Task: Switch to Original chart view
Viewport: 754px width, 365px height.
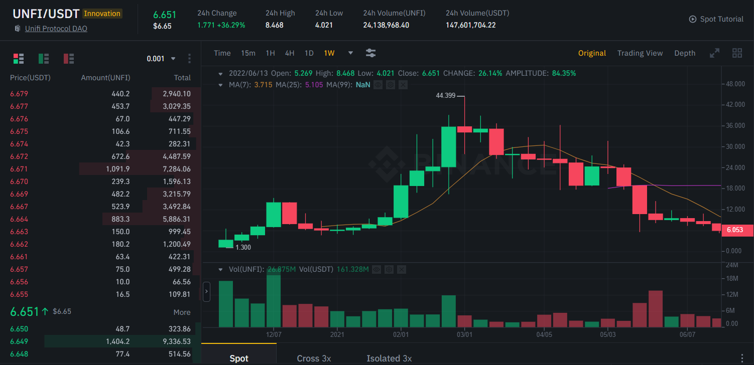Action: pos(592,53)
